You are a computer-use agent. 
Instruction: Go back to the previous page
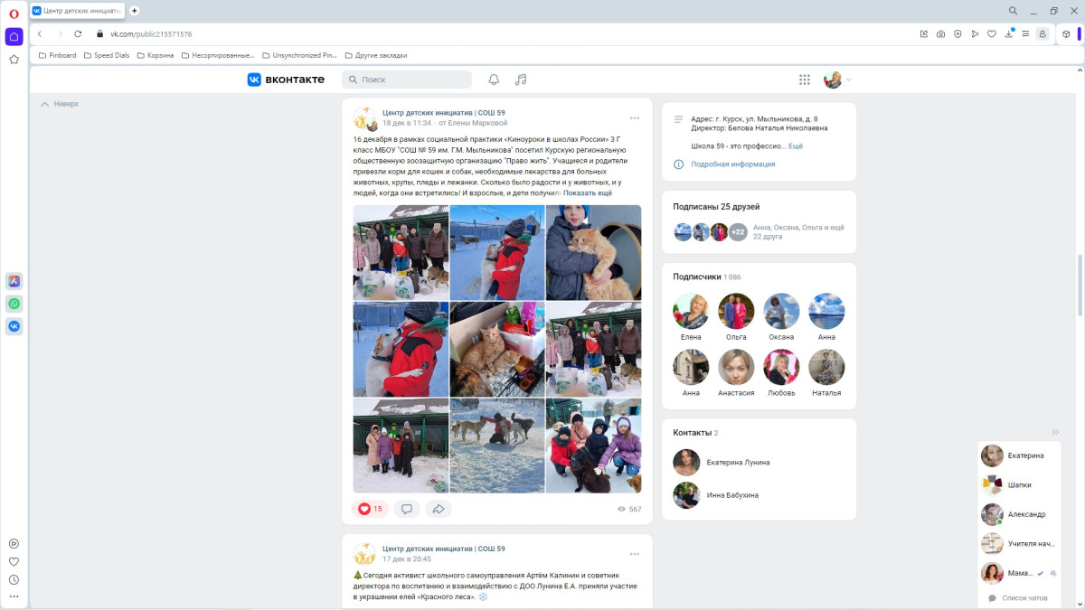[40, 33]
